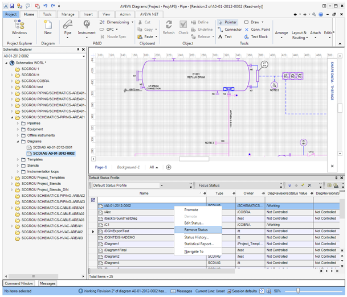Viewport: 347px width, 297px height.
Task: Click the Save icon in quick access toolbar
Action: pyautogui.click(x=12, y=6)
